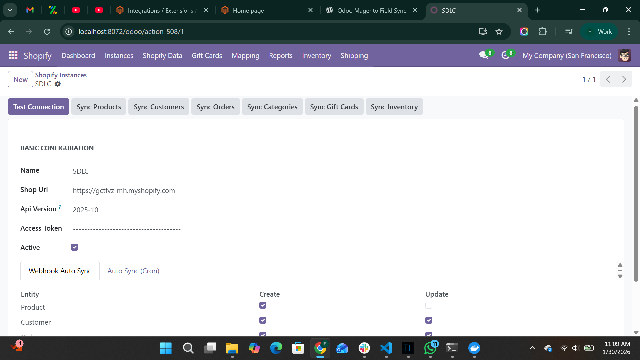Uncheck the Active checkbox
The width and height of the screenshot is (640, 360).
coord(74,247)
